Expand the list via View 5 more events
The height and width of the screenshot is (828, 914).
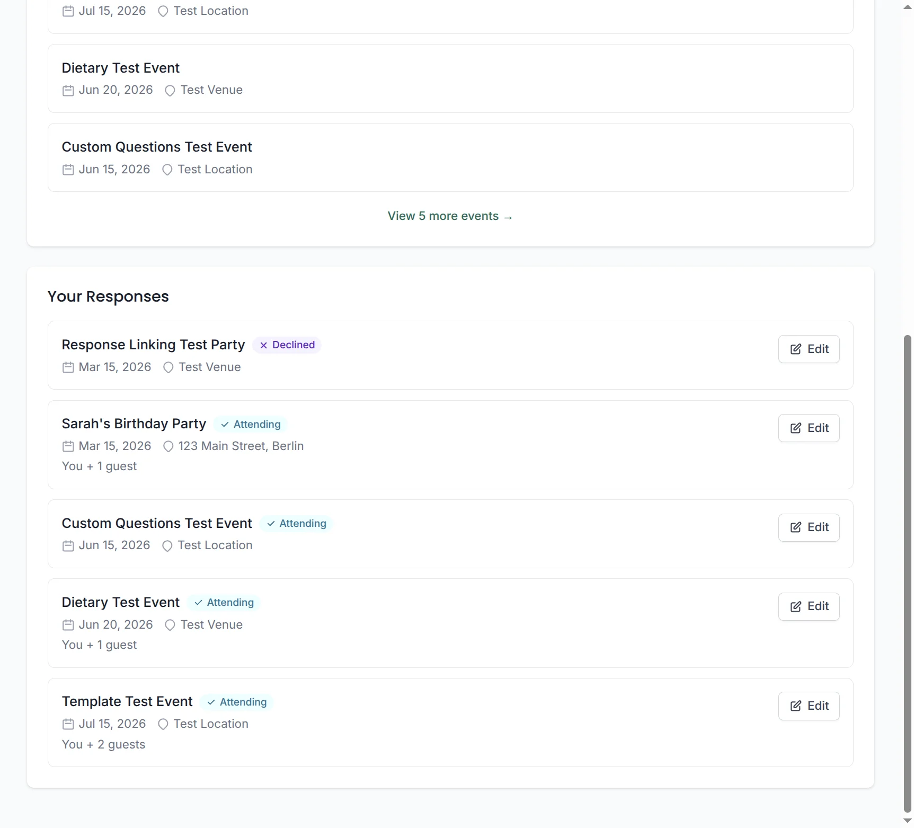coord(450,216)
